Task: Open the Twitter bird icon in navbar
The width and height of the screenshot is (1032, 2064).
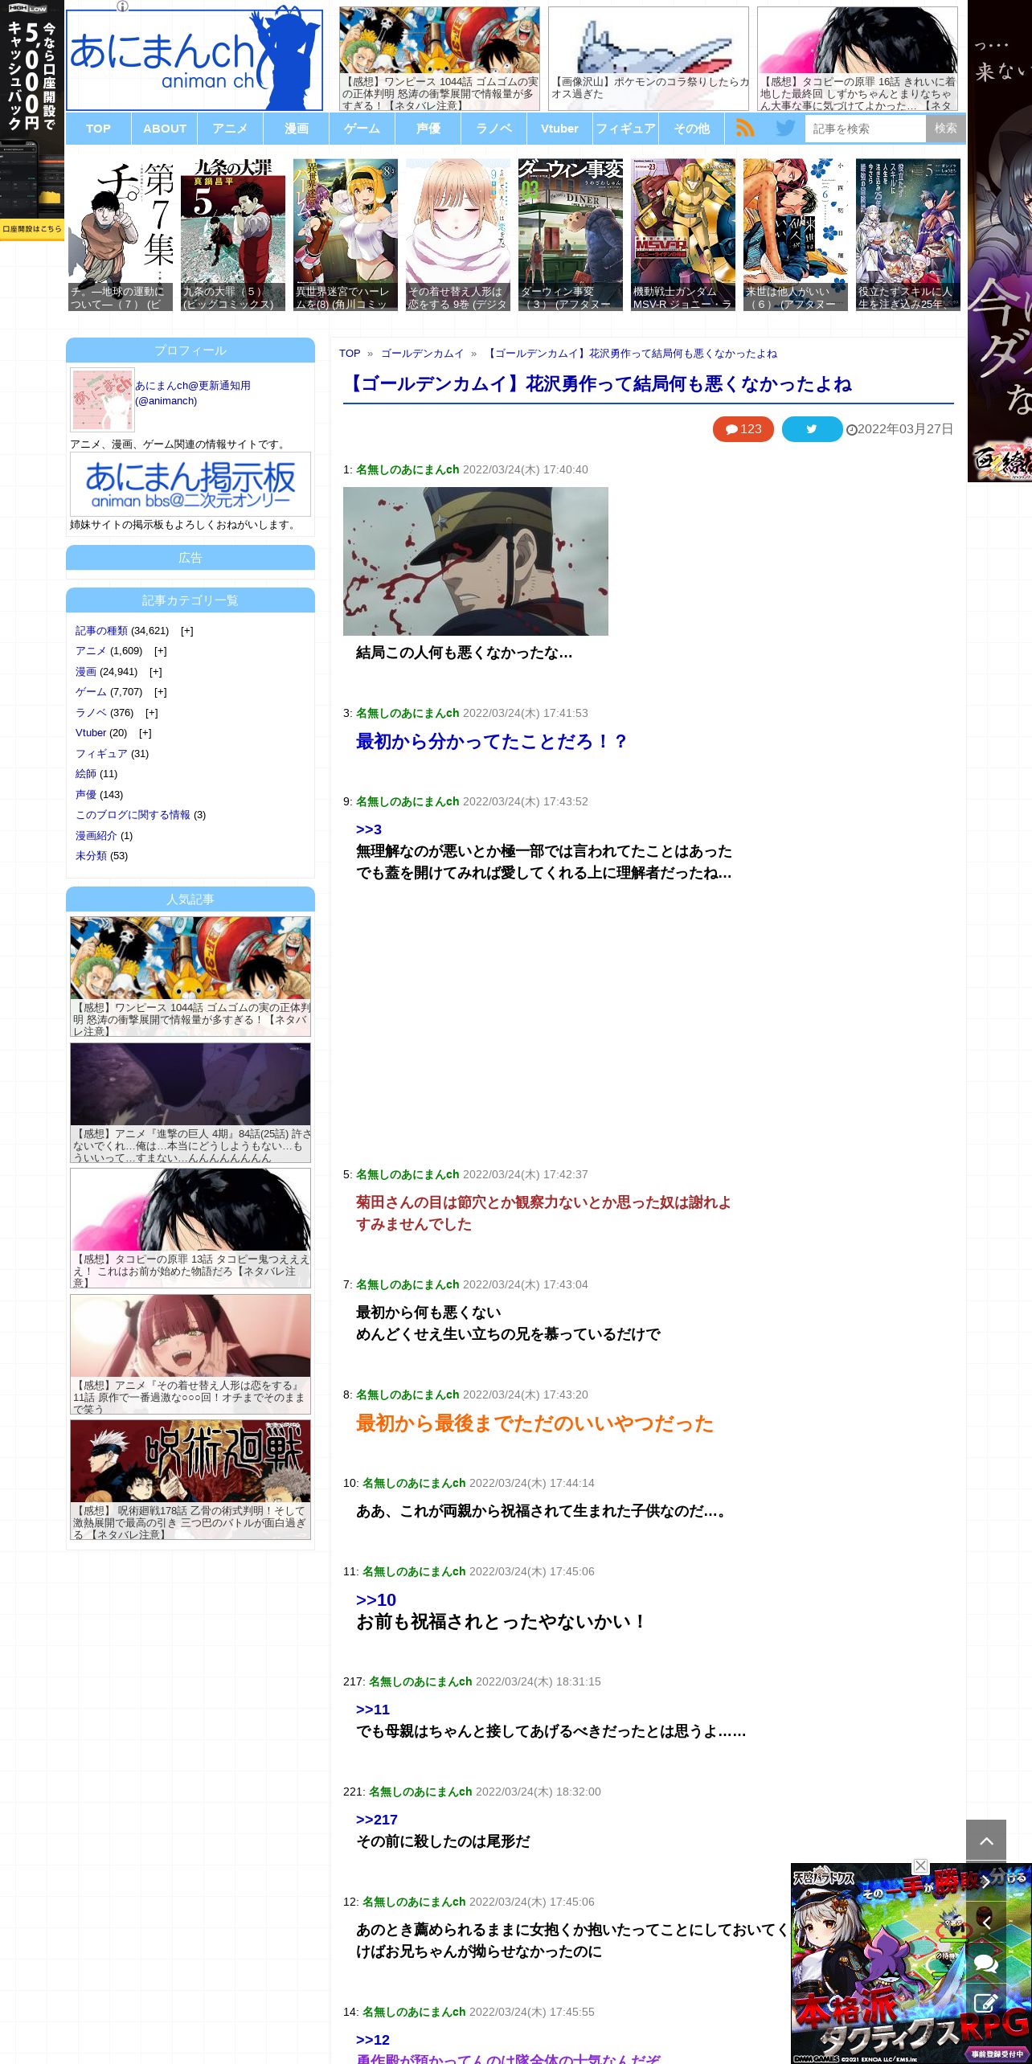Action: coord(785,128)
